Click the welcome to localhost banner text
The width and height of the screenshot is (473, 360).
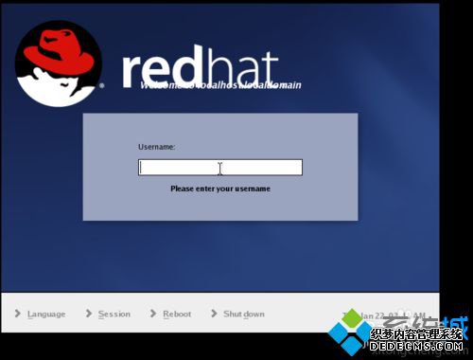tap(220, 85)
